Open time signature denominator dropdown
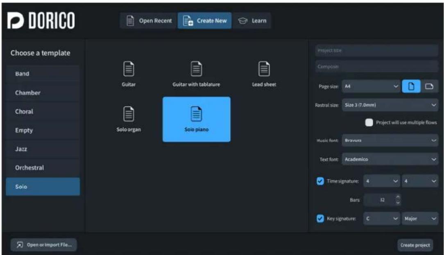Image resolution: width=444 pixels, height=255 pixels. pyautogui.click(x=420, y=181)
